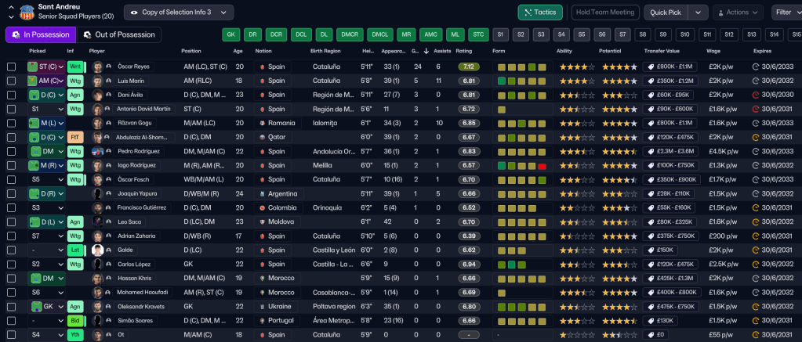Click the Wnt status icon for Òscar Reyes
Viewport: 802px width, 342px height.
(x=76, y=67)
